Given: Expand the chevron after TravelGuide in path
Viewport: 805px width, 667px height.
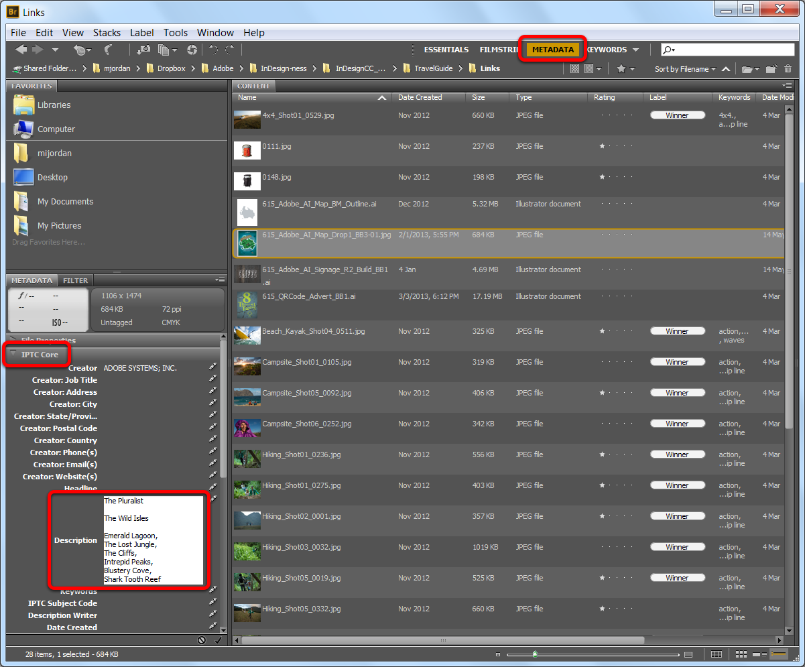Looking at the screenshot, I should [x=460, y=68].
